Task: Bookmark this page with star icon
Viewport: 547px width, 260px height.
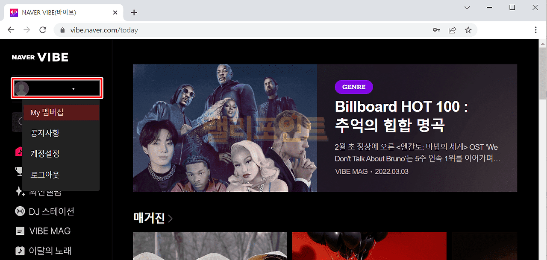Action: point(468,30)
